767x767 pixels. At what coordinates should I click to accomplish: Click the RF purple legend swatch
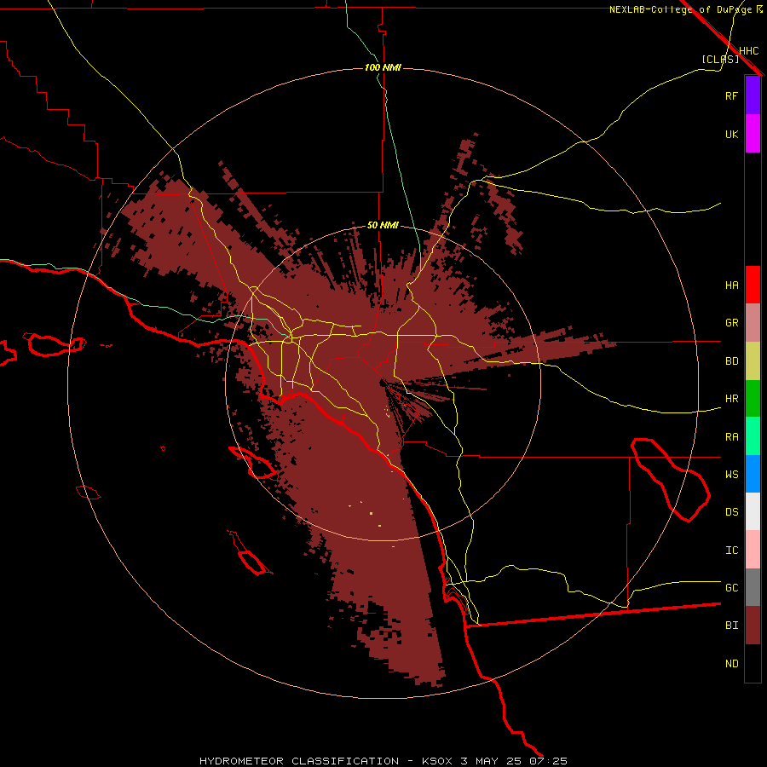coord(753,95)
